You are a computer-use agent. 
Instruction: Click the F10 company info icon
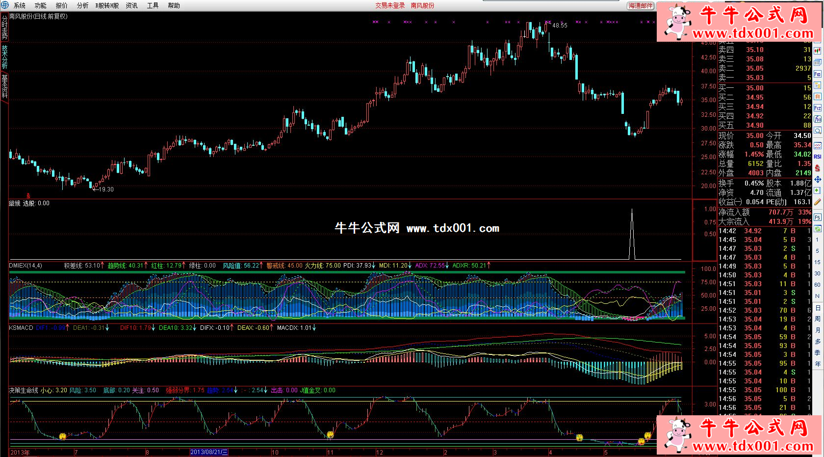pyautogui.click(x=818, y=74)
